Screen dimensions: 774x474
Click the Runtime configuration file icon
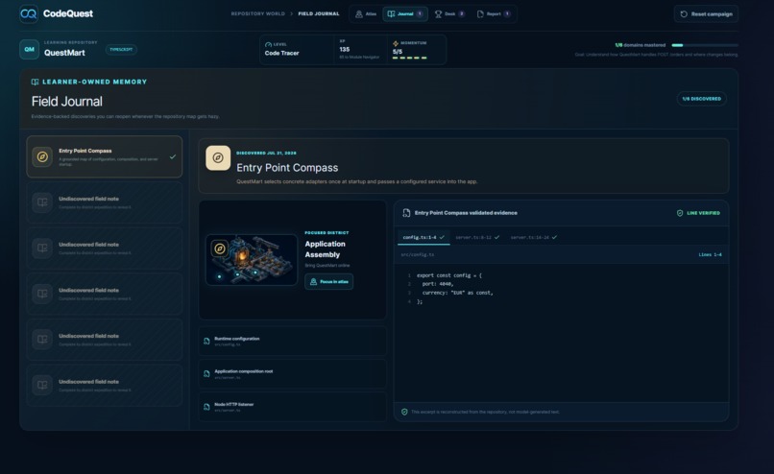[x=206, y=341]
